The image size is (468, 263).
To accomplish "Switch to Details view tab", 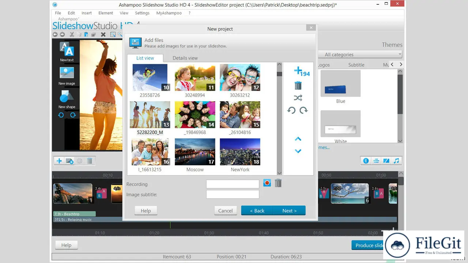I will [x=185, y=58].
